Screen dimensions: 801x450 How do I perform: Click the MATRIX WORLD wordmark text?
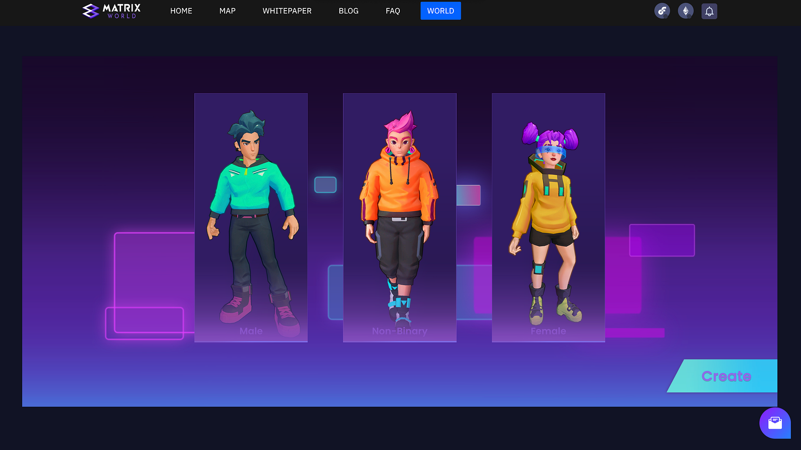[122, 11]
